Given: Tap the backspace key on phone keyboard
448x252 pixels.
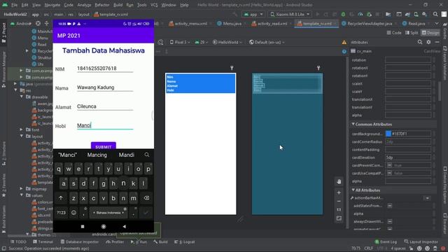Looking at the screenshot, I should [x=146, y=198].
